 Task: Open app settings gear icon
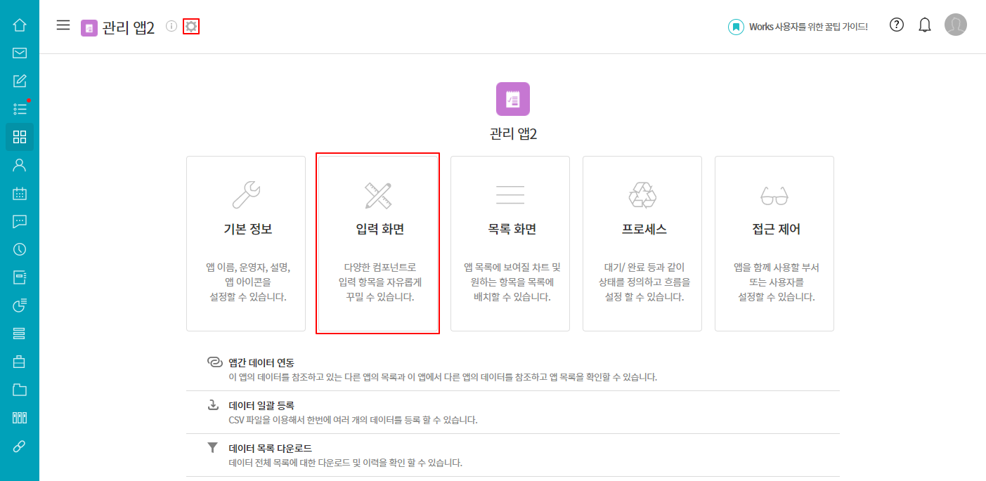pos(191,27)
